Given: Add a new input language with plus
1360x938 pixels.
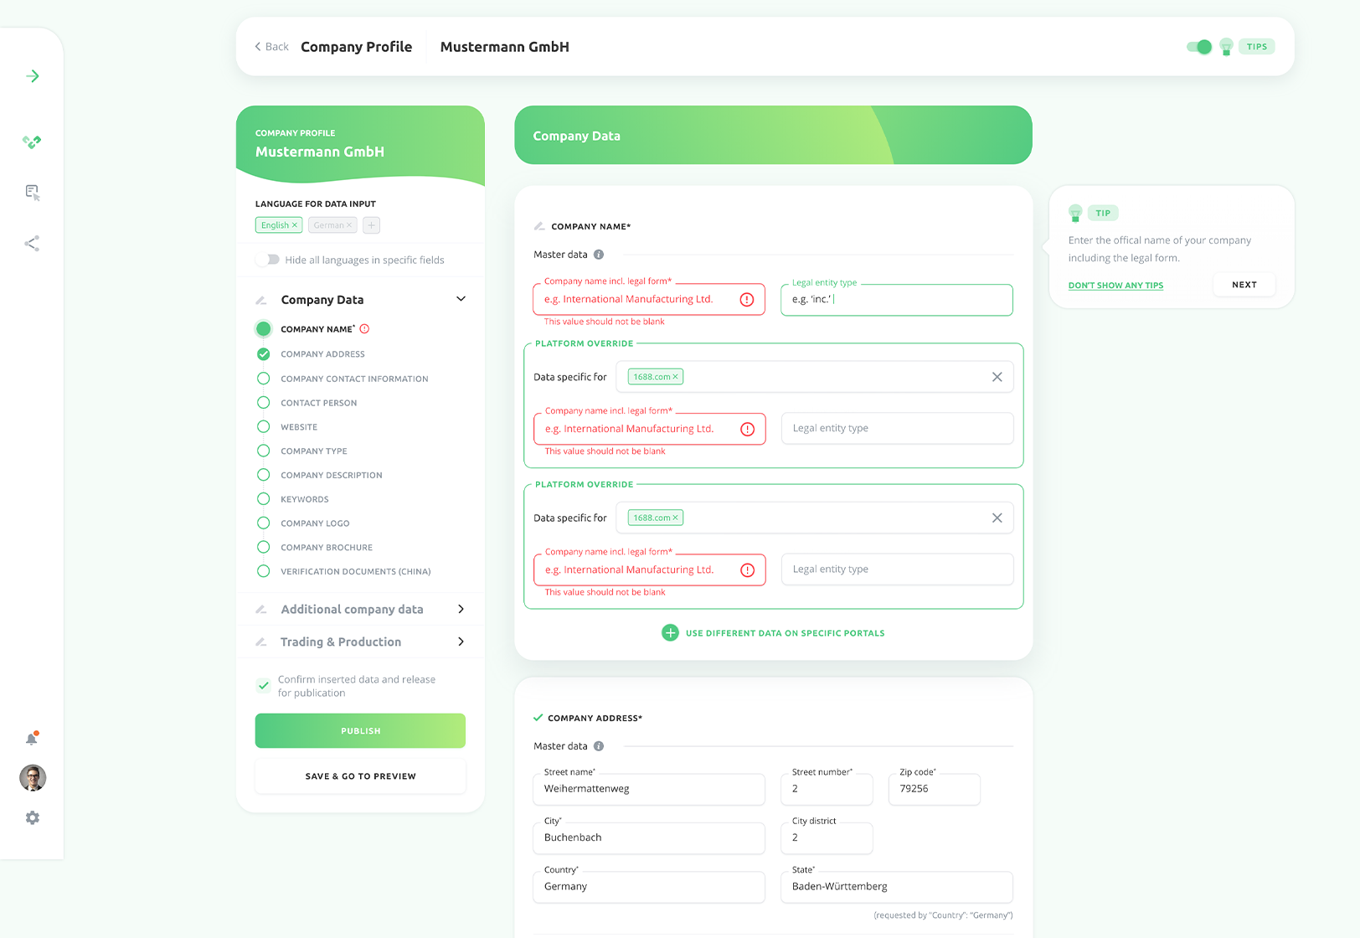Looking at the screenshot, I should (372, 225).
